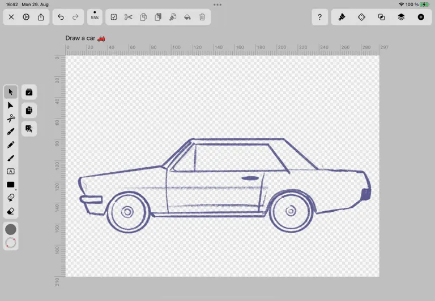Redo the last undone action
Viewport: 435px width, 301px height.
click(x=75, y=17)
